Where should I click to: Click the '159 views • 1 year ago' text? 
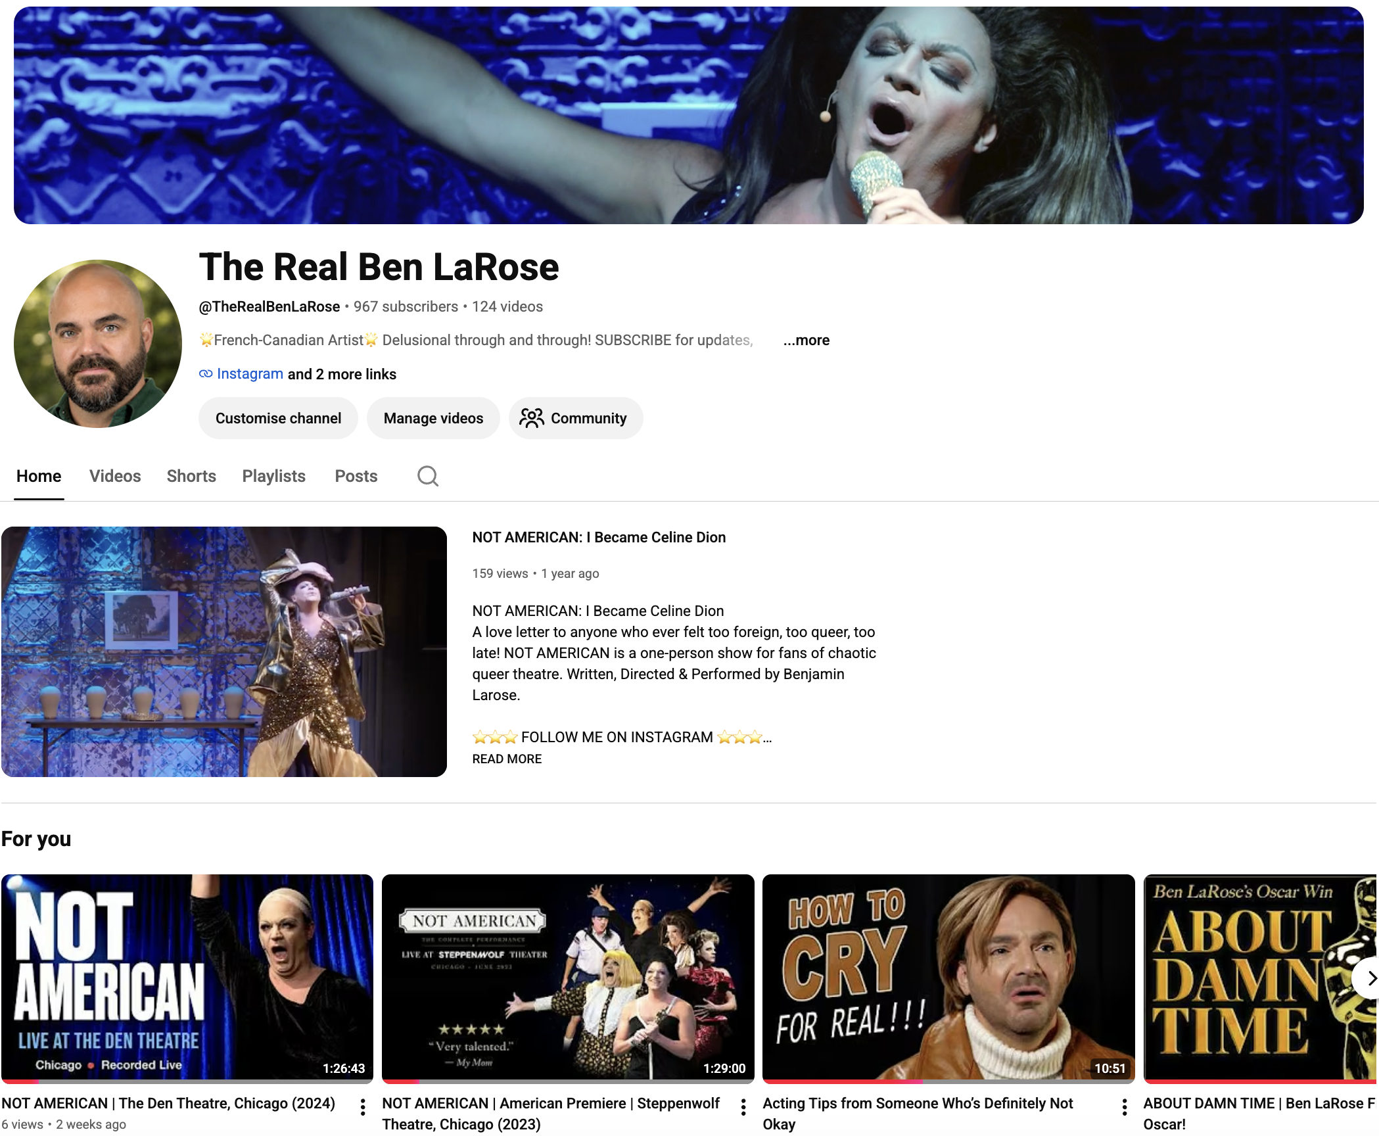(x=536, y=573)
